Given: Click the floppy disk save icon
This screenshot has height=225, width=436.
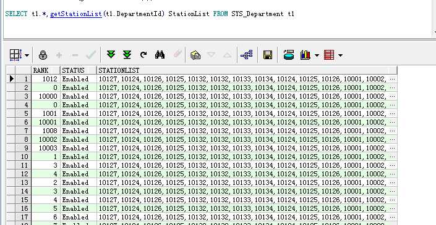Looking at the screenshot, I should pyautogui.click(x=268, y=55).
